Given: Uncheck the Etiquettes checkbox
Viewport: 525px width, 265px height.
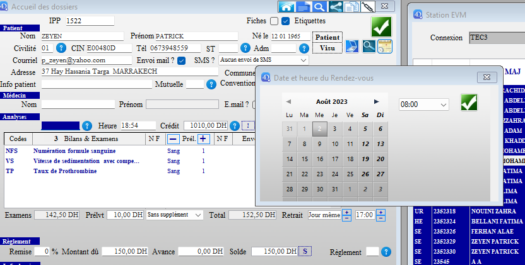Looking at the screenshot, I should [x=285, y=21].
